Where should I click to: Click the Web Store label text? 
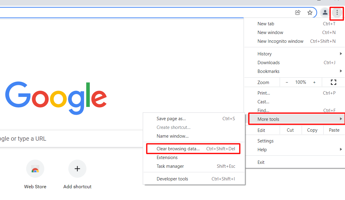35,186
